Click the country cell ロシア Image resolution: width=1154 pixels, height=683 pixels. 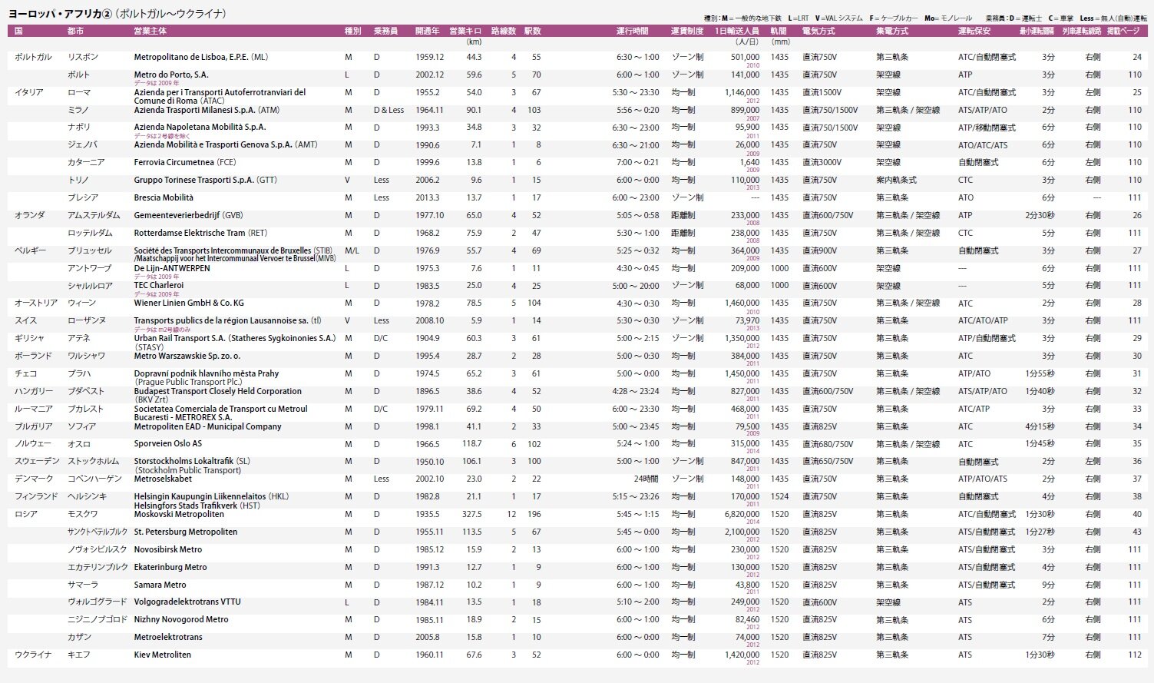[26, 514]
